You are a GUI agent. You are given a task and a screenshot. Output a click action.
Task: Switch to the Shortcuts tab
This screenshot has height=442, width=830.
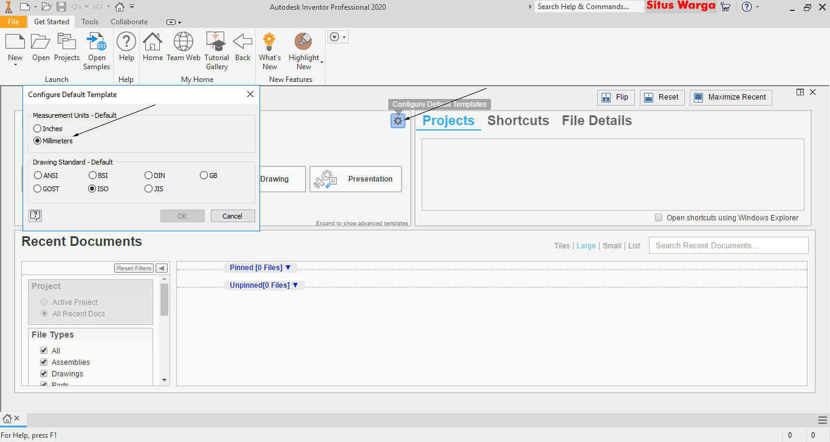pos(518,121)
